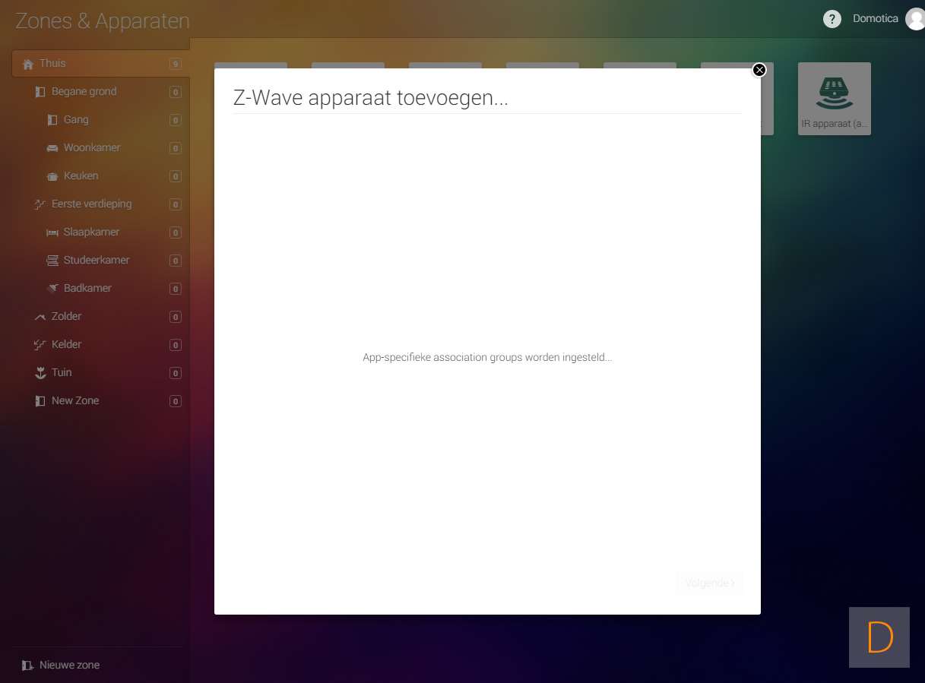
Task: Click the Thuis home icon
Action: [x=28, y=64]
